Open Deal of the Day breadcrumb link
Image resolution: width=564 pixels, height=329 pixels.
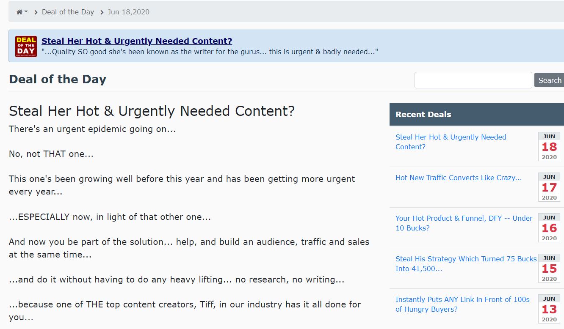pyautogui.click(x=68, y=12)
